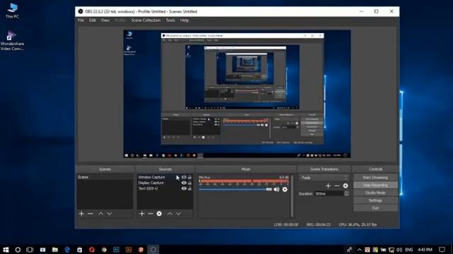The height and width of the screenshot is (254, 453).
Task: Open the File menu
Action: [x=81, y=20]
